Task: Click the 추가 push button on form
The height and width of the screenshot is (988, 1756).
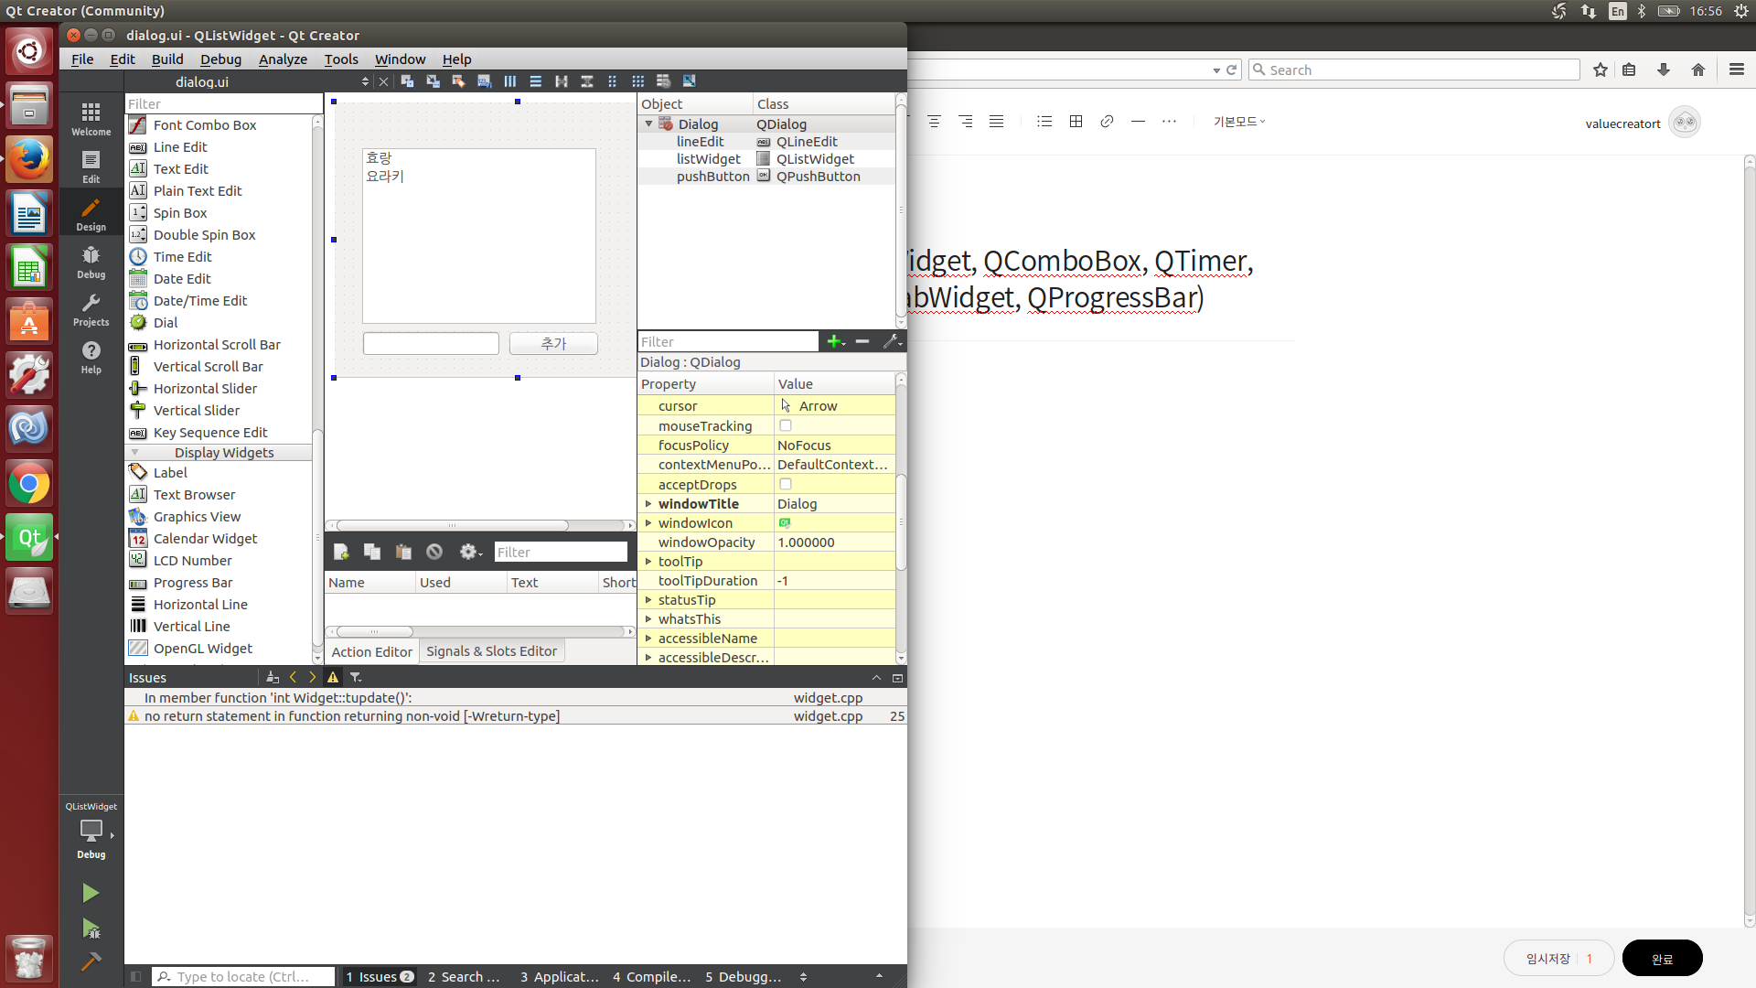Action: (553, 343)
